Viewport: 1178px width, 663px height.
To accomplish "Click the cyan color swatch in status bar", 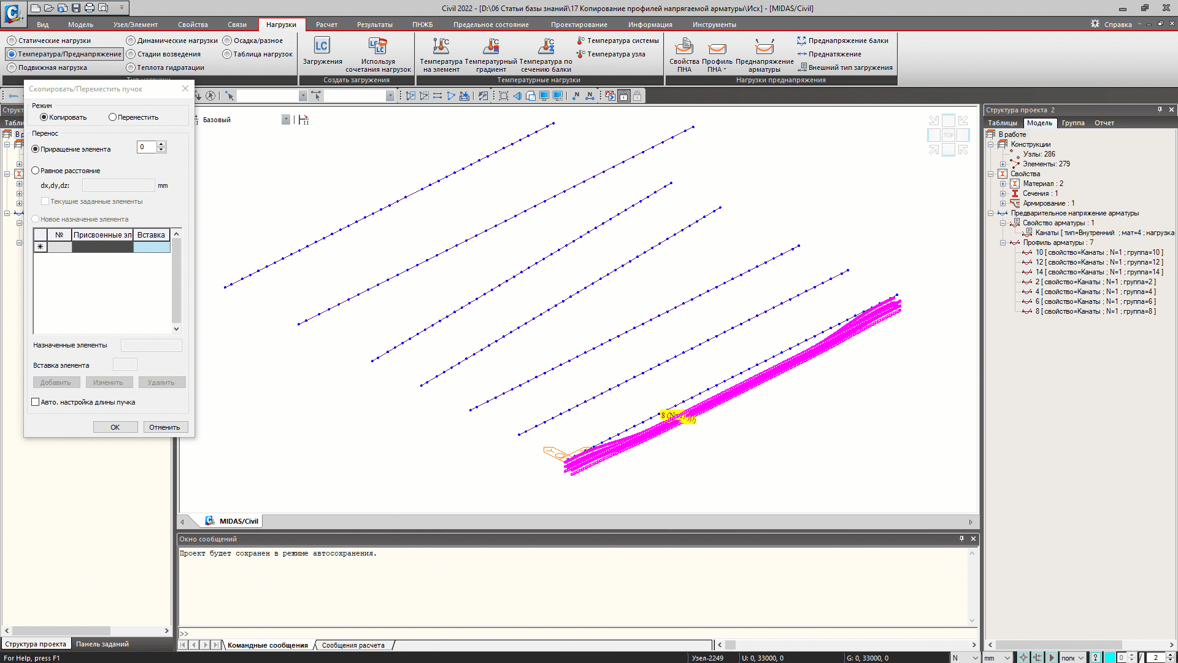I will click(1110, 657).
